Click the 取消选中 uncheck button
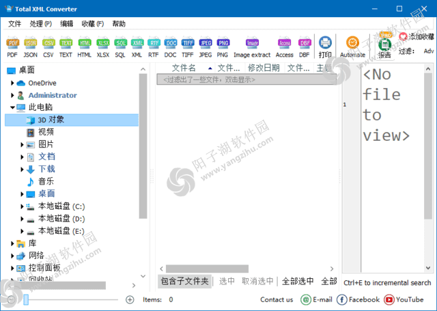Image resolution: width=437 pixels, height=311 pixels. tap(257, 281)
